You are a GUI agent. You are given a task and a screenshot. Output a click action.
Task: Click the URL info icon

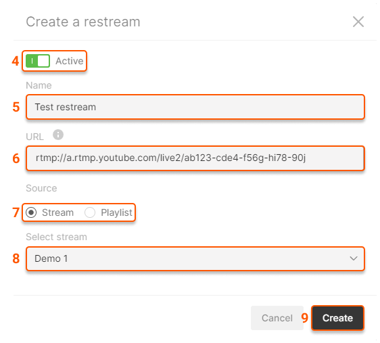(58, 135)
